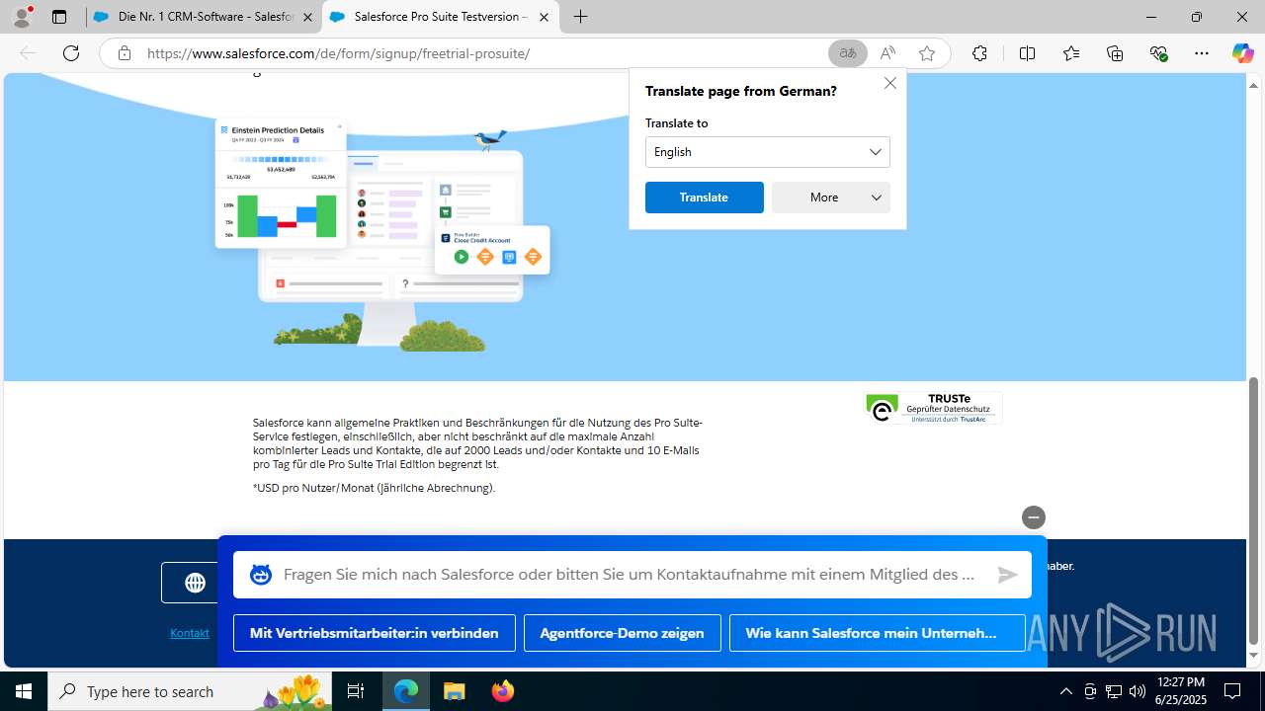1265x711 pixels.
Task: Expand the Translate to language dropdown
Action: tap(768, 152)
